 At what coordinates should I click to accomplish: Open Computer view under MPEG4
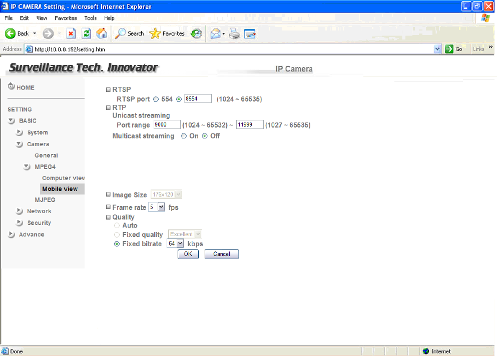(x=63, y=178)
